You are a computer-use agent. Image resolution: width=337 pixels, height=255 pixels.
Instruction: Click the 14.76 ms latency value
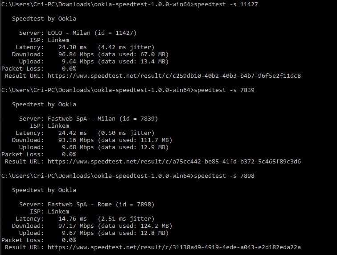coord(72,218)
